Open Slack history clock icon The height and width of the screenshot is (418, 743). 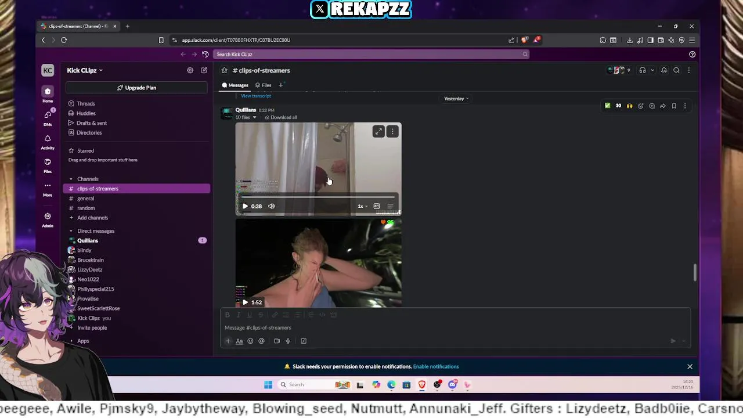point(205,54)
